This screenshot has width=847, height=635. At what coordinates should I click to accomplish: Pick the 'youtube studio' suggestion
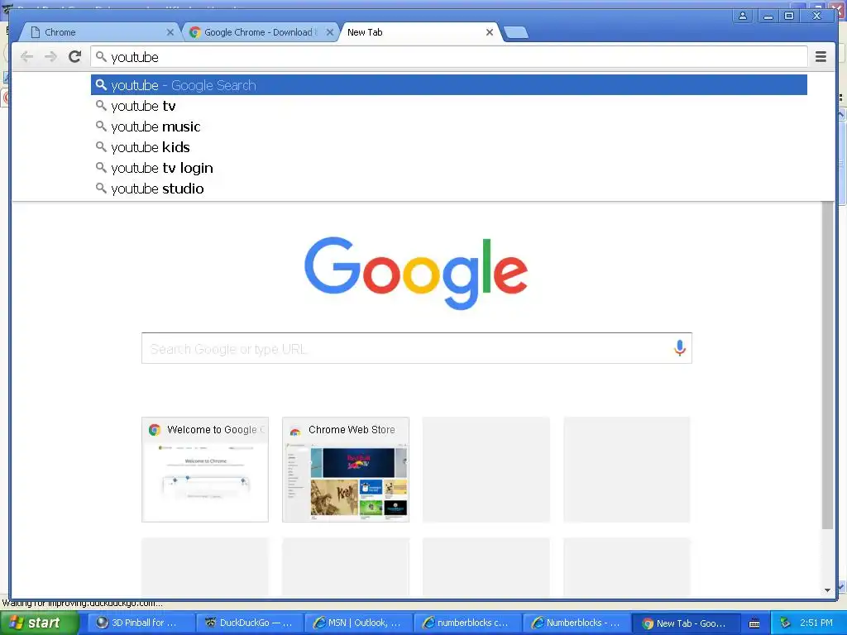(449, 189)
